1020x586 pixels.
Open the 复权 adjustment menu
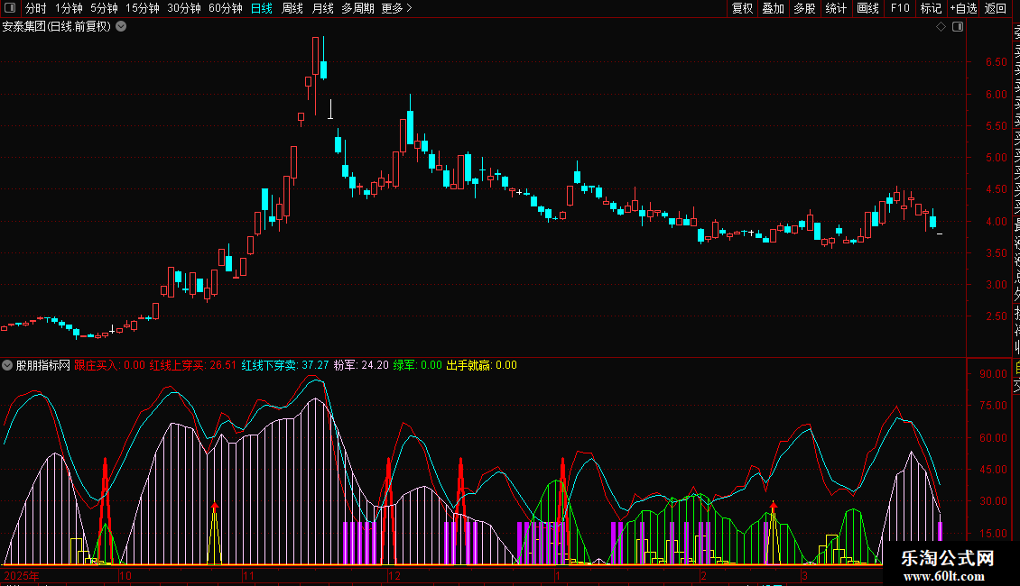[742, 8]
